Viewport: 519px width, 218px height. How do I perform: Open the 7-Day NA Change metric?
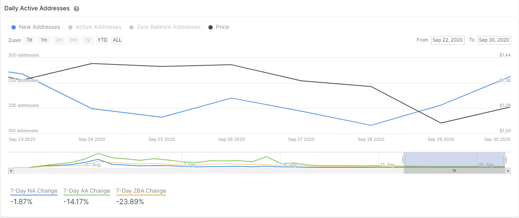coord(34,191)
